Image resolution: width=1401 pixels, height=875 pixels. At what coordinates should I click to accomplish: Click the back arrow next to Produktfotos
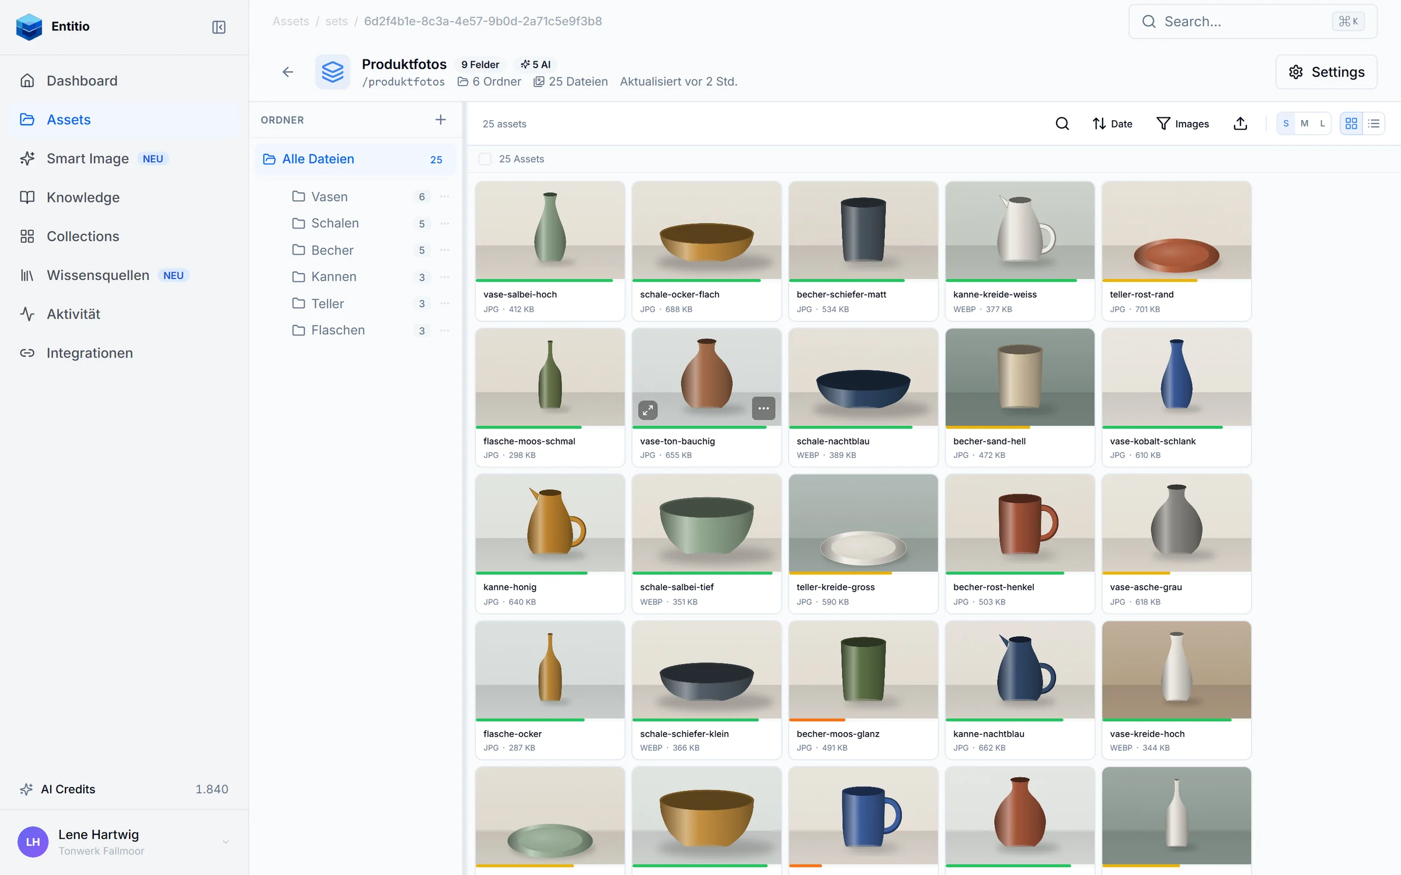pyautogui.click(x=287, y=72)
